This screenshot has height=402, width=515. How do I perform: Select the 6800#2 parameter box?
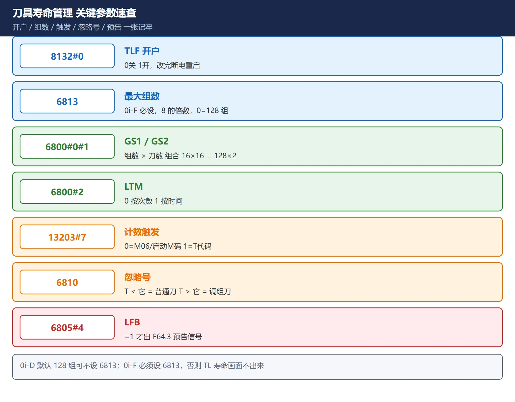tap(67, 192)
